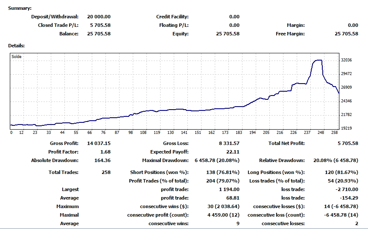This screenshot has height=229, width=368.
Task: Click the 237 tick on the x-axis
Action: 307,133
